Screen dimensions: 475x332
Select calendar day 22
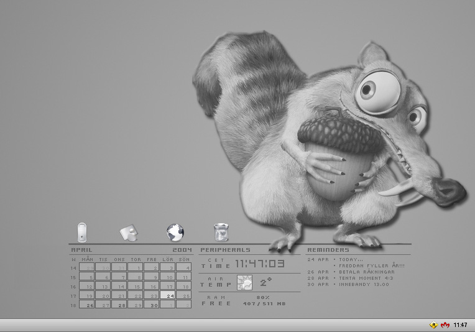(x=136, y=295)
